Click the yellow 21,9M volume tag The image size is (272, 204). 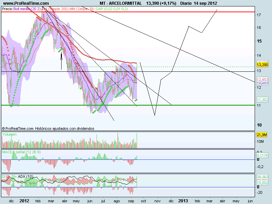tap(262, 135)
